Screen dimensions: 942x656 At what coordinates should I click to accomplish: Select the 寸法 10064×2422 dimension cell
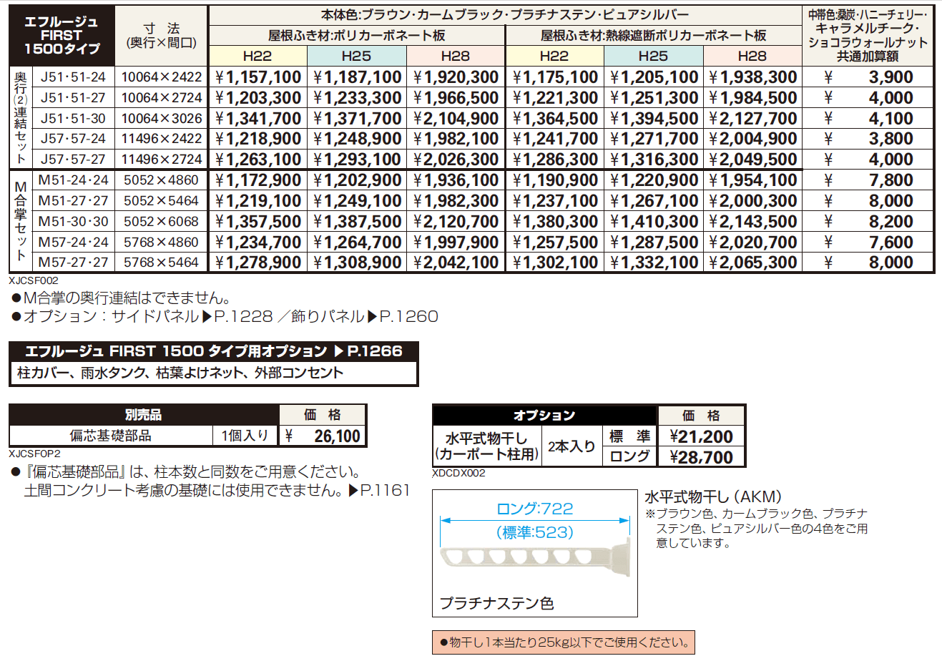pyautogui.click(x=160, y=77)
